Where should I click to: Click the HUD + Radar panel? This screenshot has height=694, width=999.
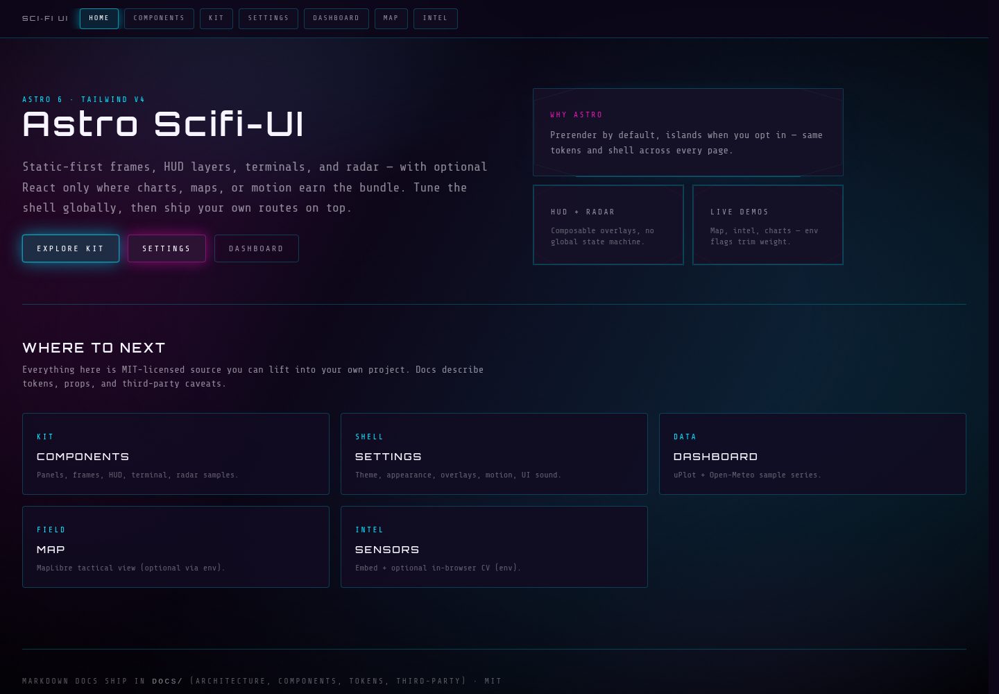tap(608, 225)
